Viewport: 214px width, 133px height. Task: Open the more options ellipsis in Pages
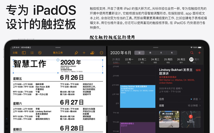(101, 53)
